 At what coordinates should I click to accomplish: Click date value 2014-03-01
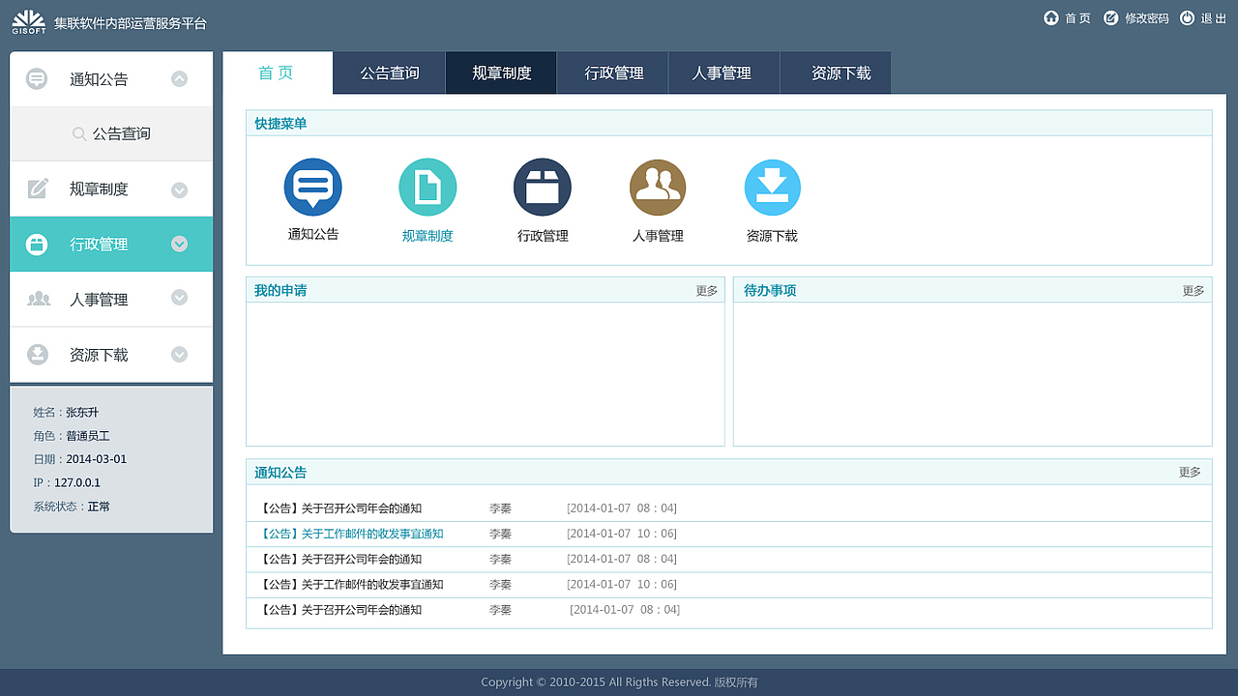coord(96,459)
